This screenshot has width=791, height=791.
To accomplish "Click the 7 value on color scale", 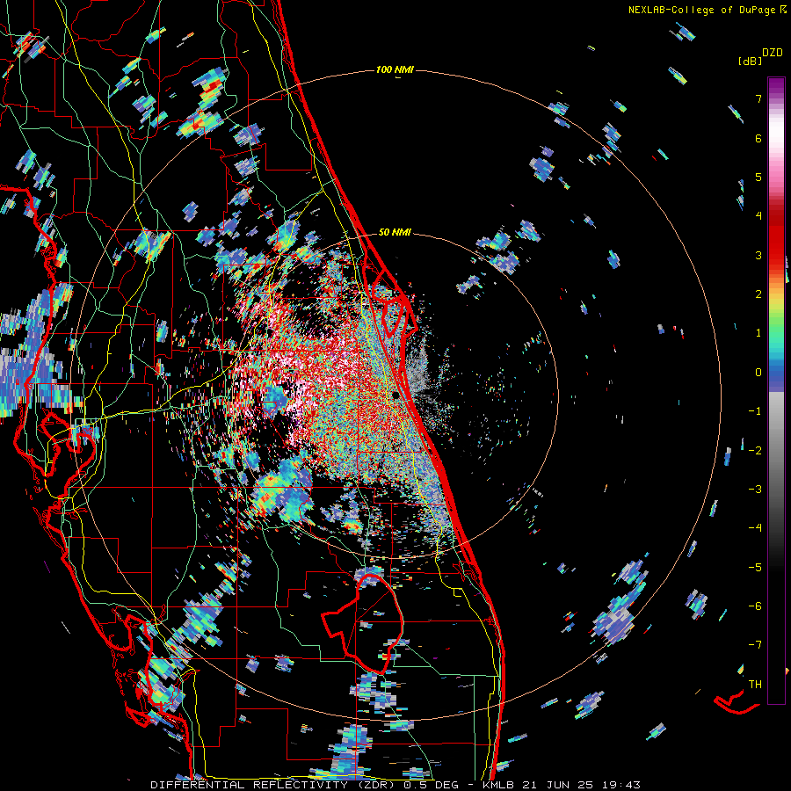I will click(x=758, y=98).
